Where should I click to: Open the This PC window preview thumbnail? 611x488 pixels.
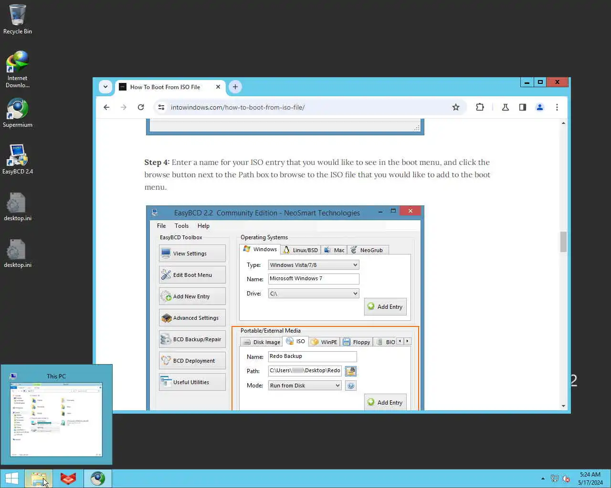(x=56, y=415)
